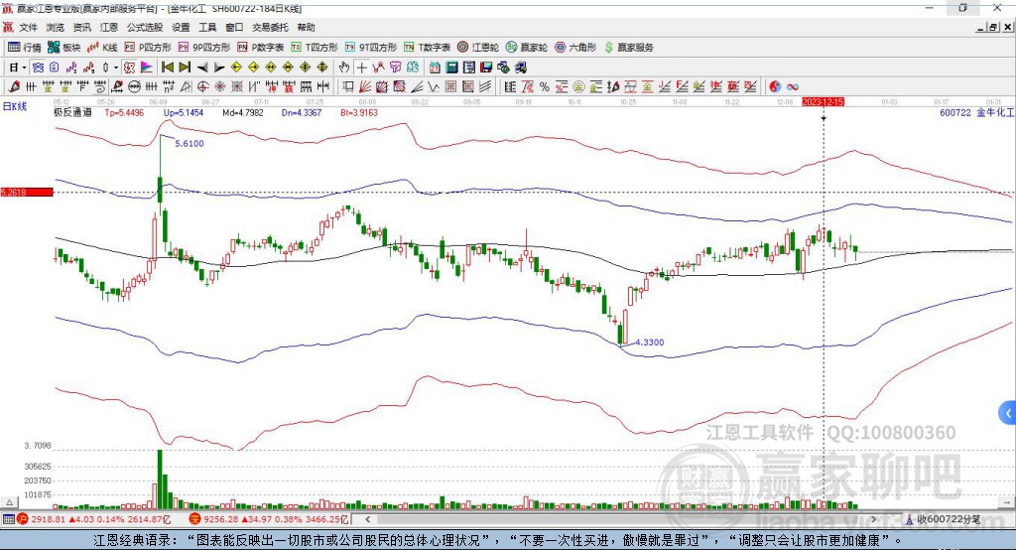Click the 板块 toolbar button
Viewport: 1016px width, 550px height.
click(63, 48)
